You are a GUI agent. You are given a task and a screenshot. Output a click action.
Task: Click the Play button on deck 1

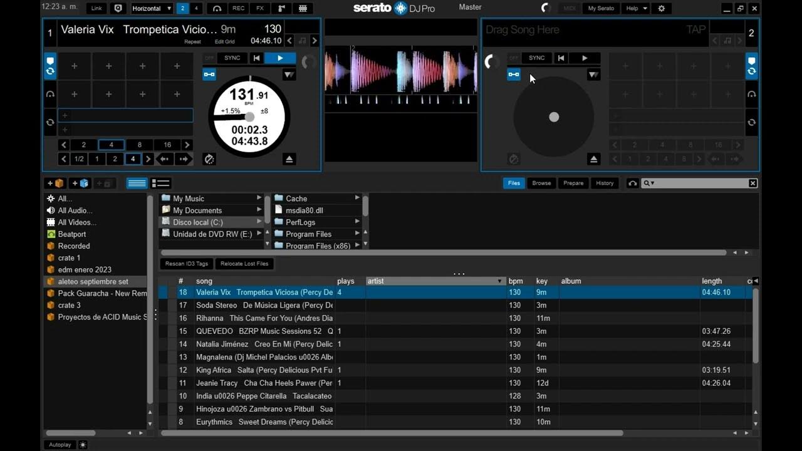[280, 58]
